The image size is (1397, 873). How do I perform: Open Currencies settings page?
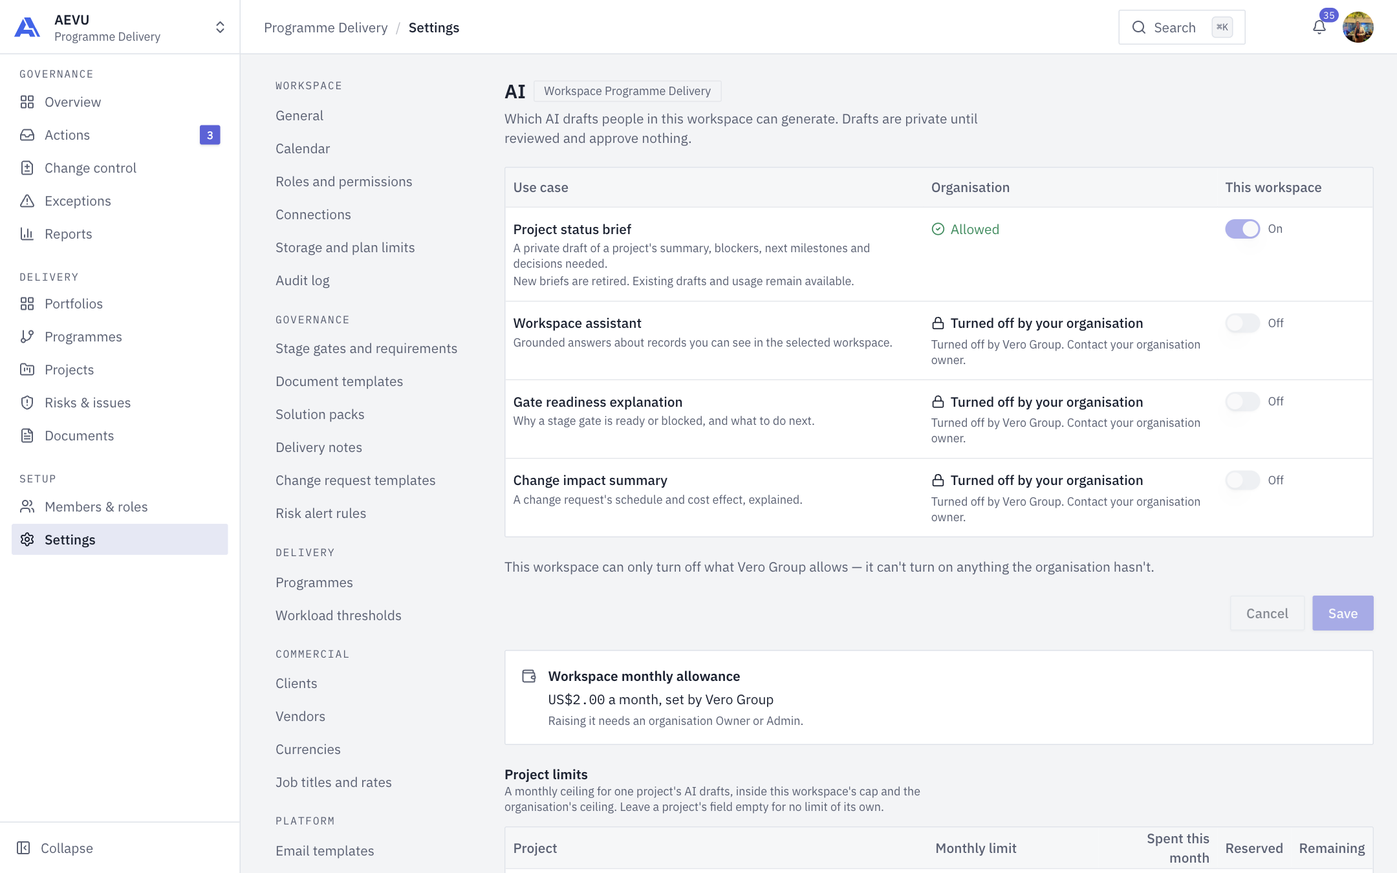coord(308,749)
